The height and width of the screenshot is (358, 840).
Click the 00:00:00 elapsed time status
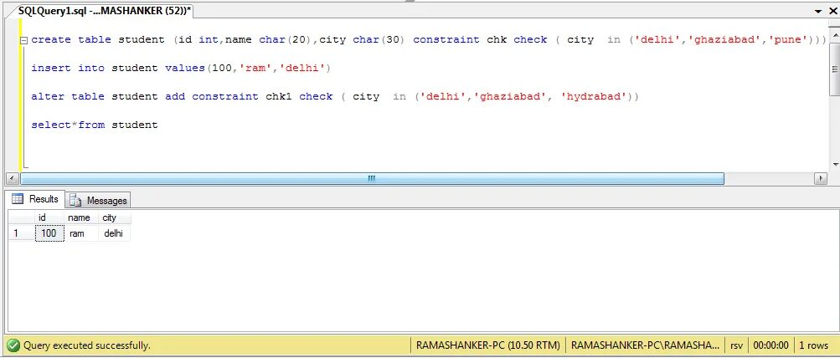click(770, 345)
